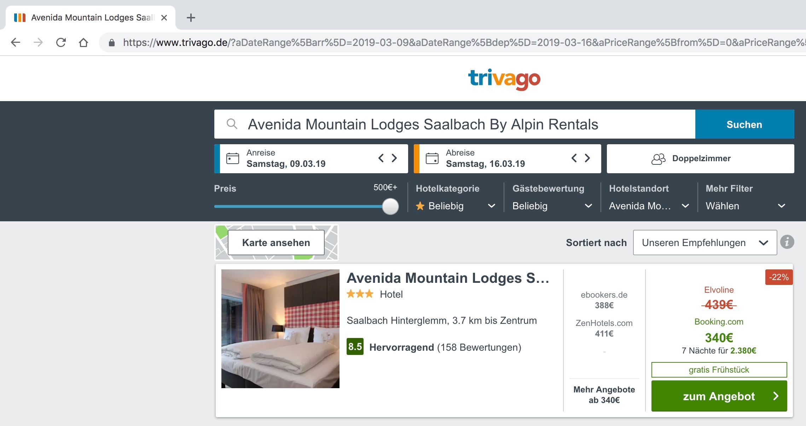Image resolution: width=806 pixels, height=426 pixels.
Task: Click the star icon in Hotelkategorie
Action: tap(420, 206)
